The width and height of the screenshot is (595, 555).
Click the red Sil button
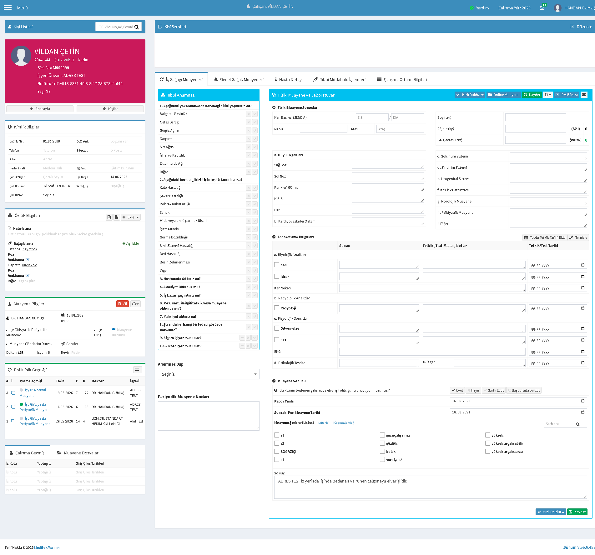[123, 304]
